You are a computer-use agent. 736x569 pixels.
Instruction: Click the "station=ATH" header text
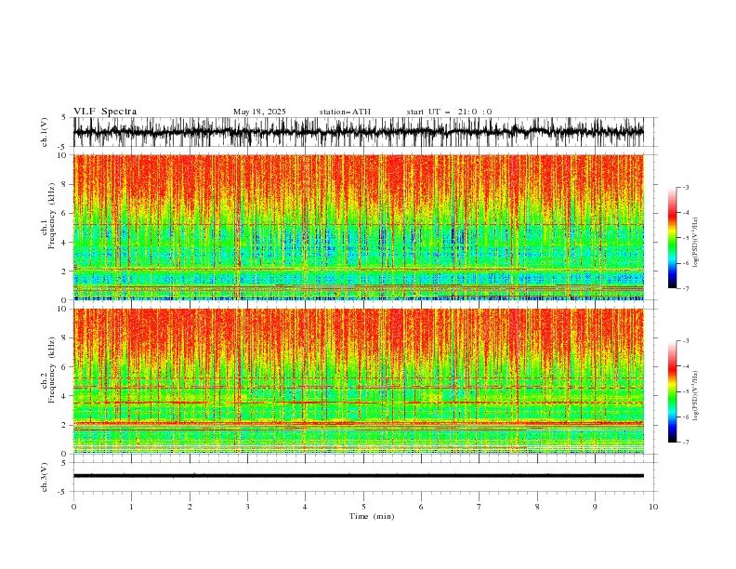[345, 112]
